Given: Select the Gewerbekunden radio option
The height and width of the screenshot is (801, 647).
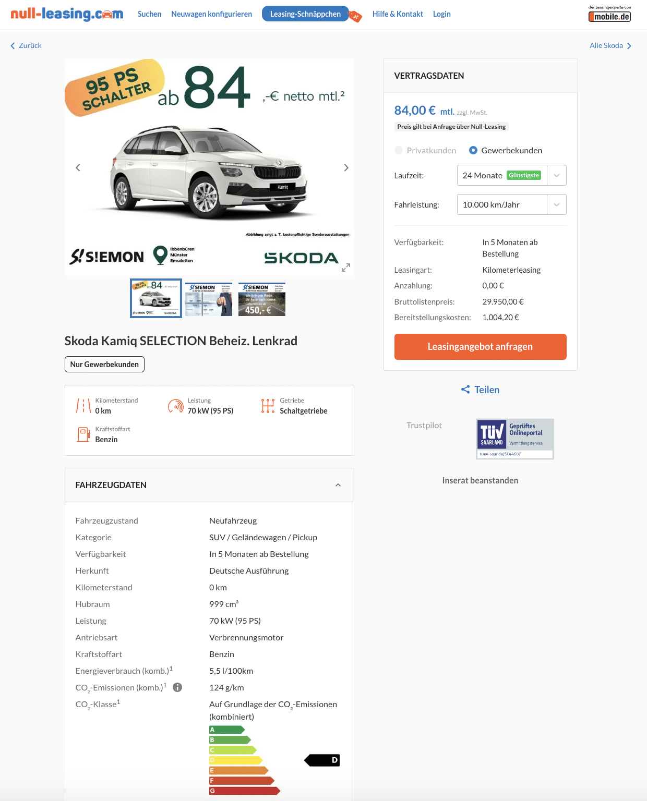Looking at the screenshot, I should (473, 150).
